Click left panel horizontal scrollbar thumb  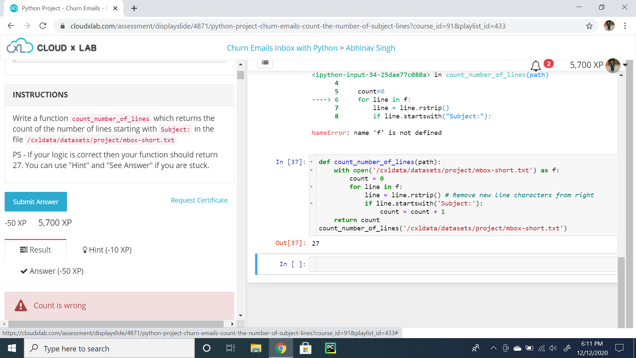[116, 324]
